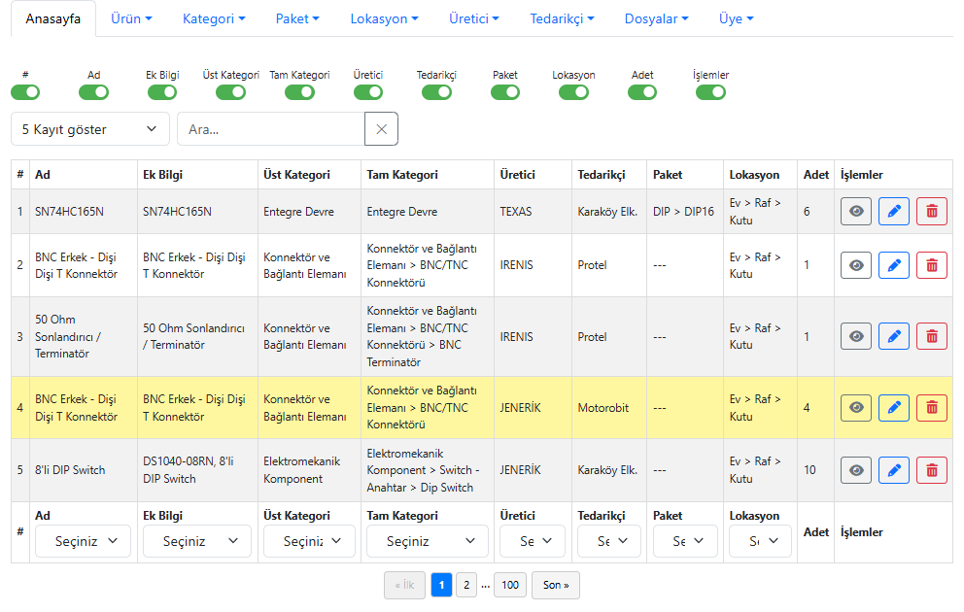Hide the Üretici column switch

(368, 92)
